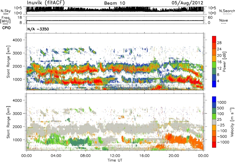Viewport: 235px width, 162px height.
Task: Select the 'N.Sky' axis label
Action: 6,11
